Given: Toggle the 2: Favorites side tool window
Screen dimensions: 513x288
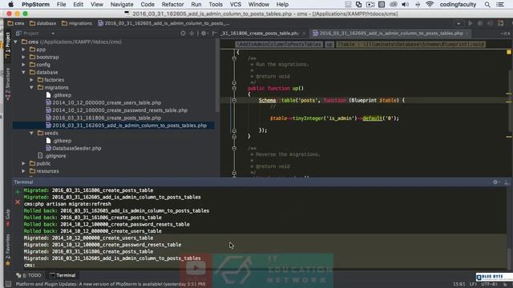Looking at the screenshot, I should point(7,250).
